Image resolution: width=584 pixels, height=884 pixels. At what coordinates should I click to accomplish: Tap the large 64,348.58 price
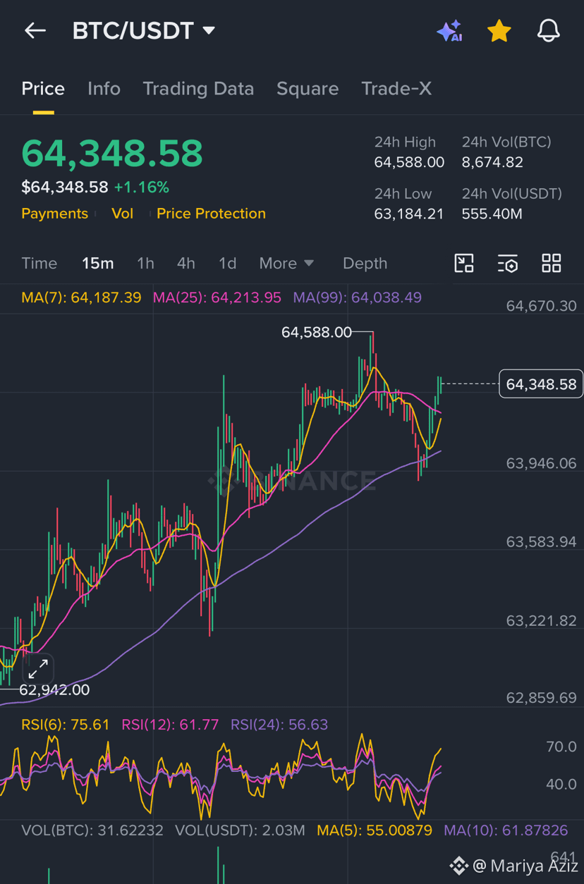coord(112,153)
